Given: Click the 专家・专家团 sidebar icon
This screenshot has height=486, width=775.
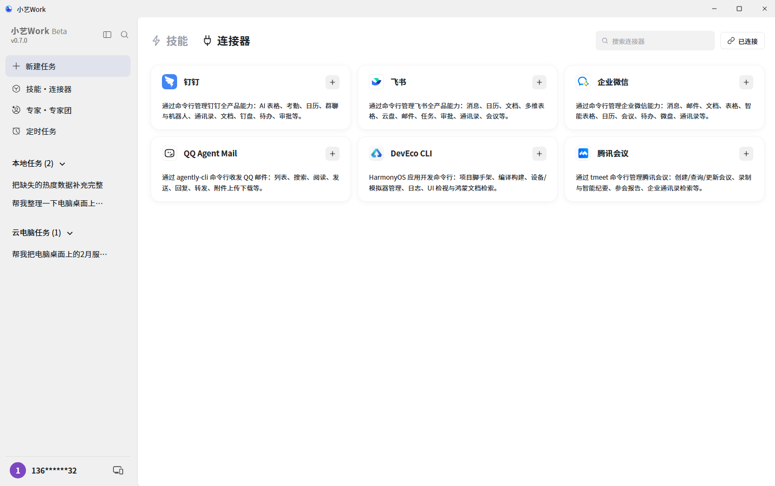Looking at the screenshot, I should pos(16,110).
